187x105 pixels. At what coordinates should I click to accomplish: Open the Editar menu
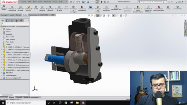(30, 2)
